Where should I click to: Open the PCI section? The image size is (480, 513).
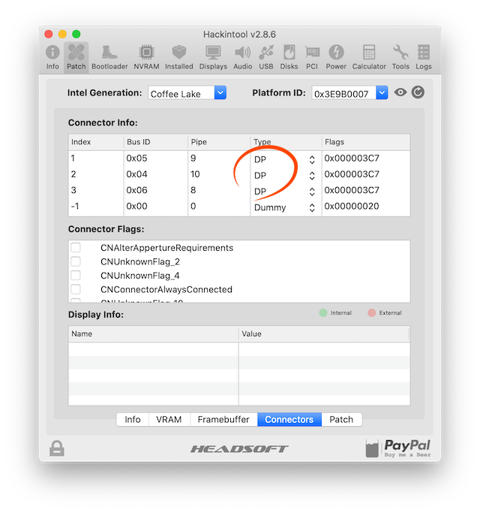click(x=312, y=57)
